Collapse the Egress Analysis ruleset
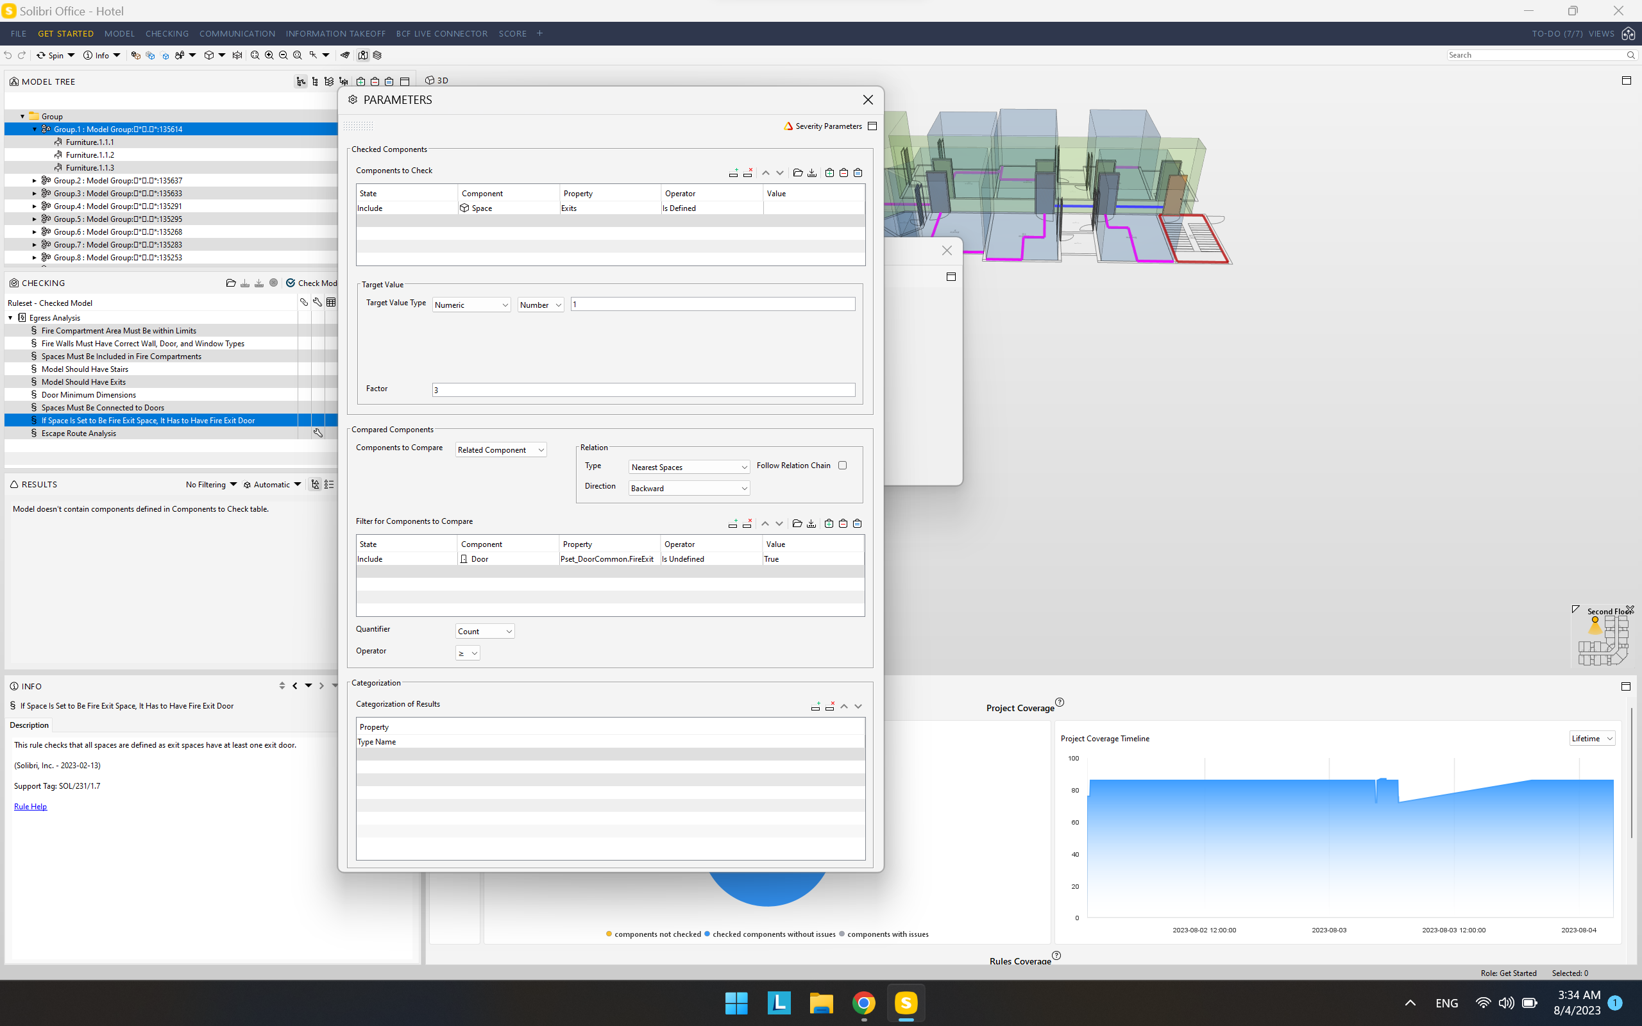The width and height of the screenshot is (1642, 1026). click(x=11, y=317)
